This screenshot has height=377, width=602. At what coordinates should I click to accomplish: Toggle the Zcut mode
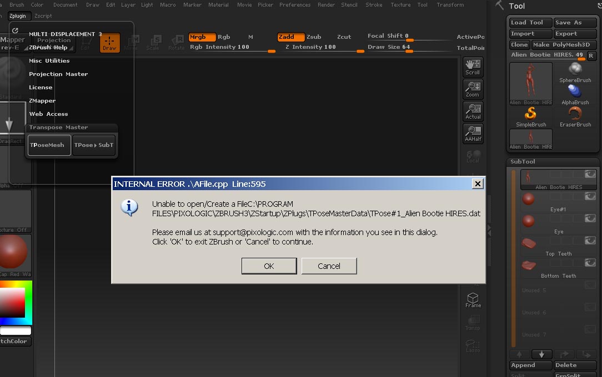pos(344,37)
